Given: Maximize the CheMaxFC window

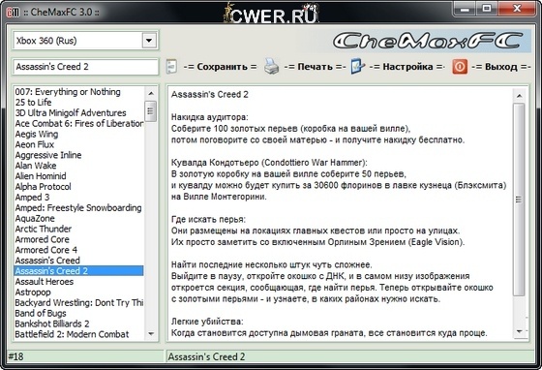Looking at the screenshot, I should pos(487,9).
